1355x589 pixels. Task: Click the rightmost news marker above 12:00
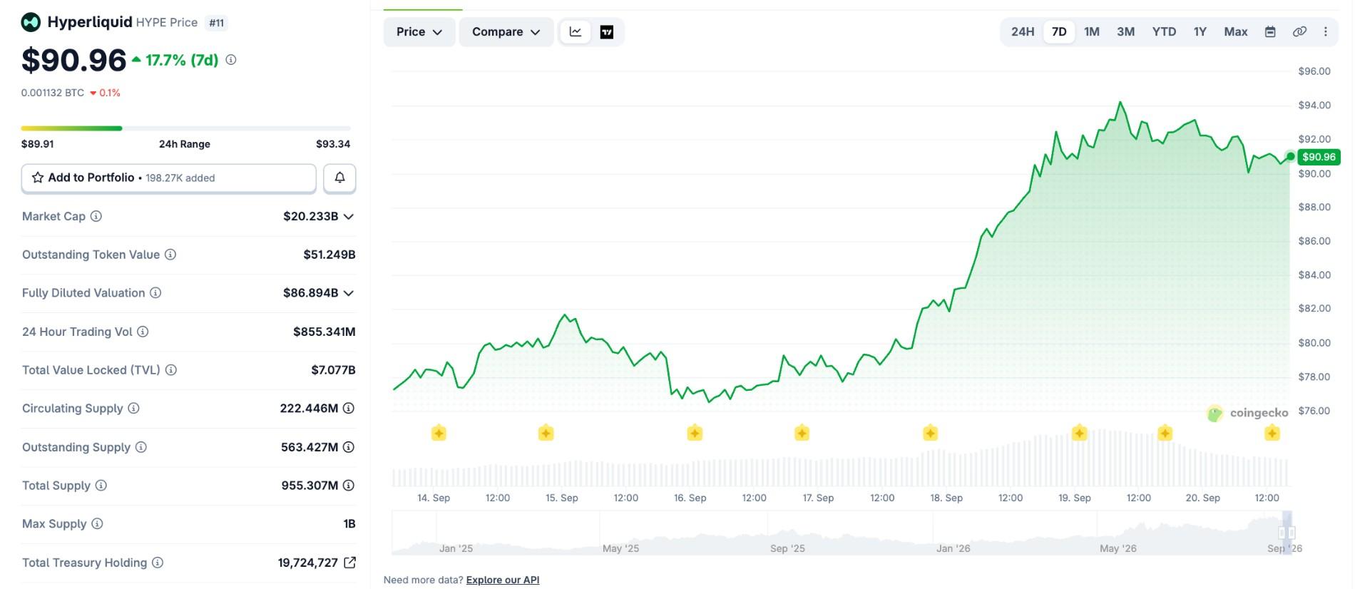pos(1272,433)
